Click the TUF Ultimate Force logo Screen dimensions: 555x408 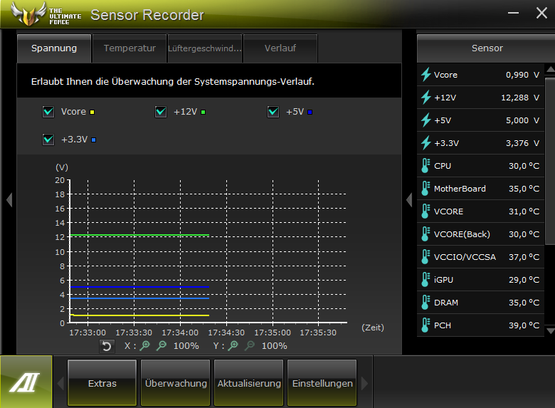[47, 15]
